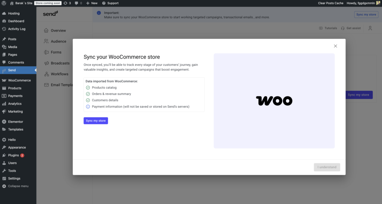382x204 pixels.
Task: Click the Plugins icon in sidebar
Action: pyautogui.click(x=4, y=155)
